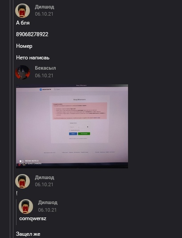This screenshot has width=182, height=238.
Task: Jump to the quoted 'comqwersz' message
Action: (x=33, y=218)
